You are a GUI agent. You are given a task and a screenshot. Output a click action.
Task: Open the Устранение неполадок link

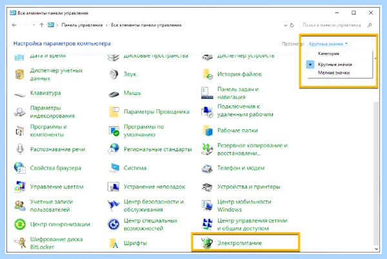click(155, 187)
